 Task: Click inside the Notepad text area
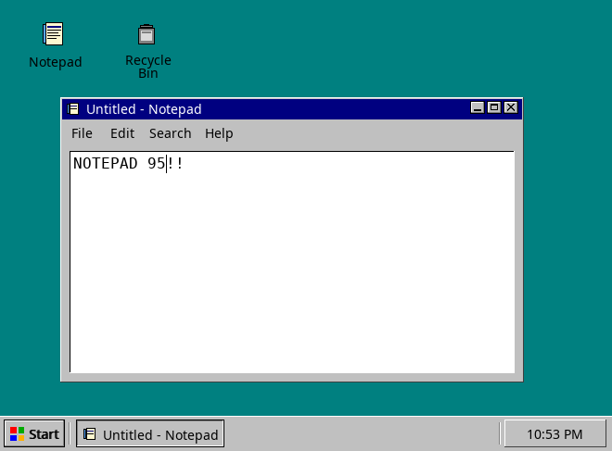point(292,262)
